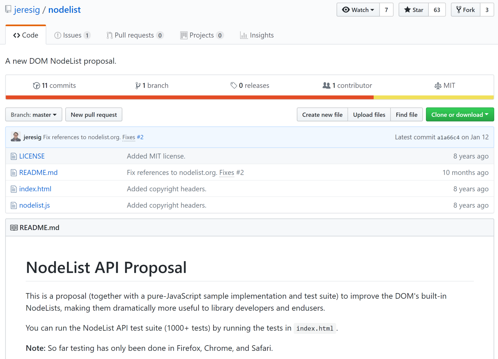The height and width of the screenshot is (359, 498).
Task: View the 11 commits link
Action: click(x=55, y=85)
